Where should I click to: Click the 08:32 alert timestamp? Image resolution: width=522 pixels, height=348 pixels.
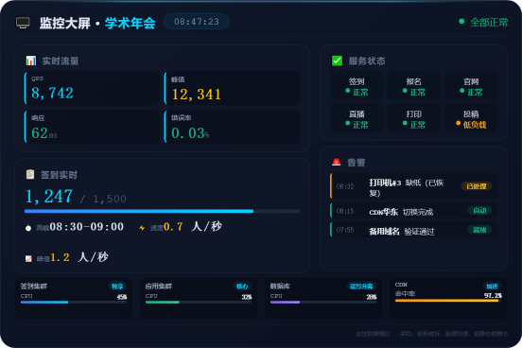coord(345,186)
